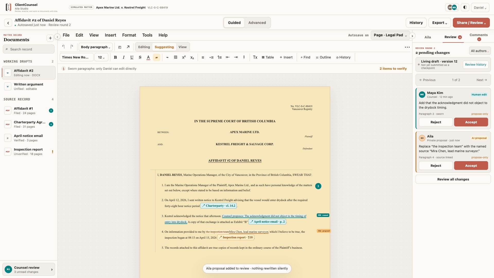The width and height of the screenshot is (494, 278).
Task: Open text alignment options
Action: (x=203, y=57)
